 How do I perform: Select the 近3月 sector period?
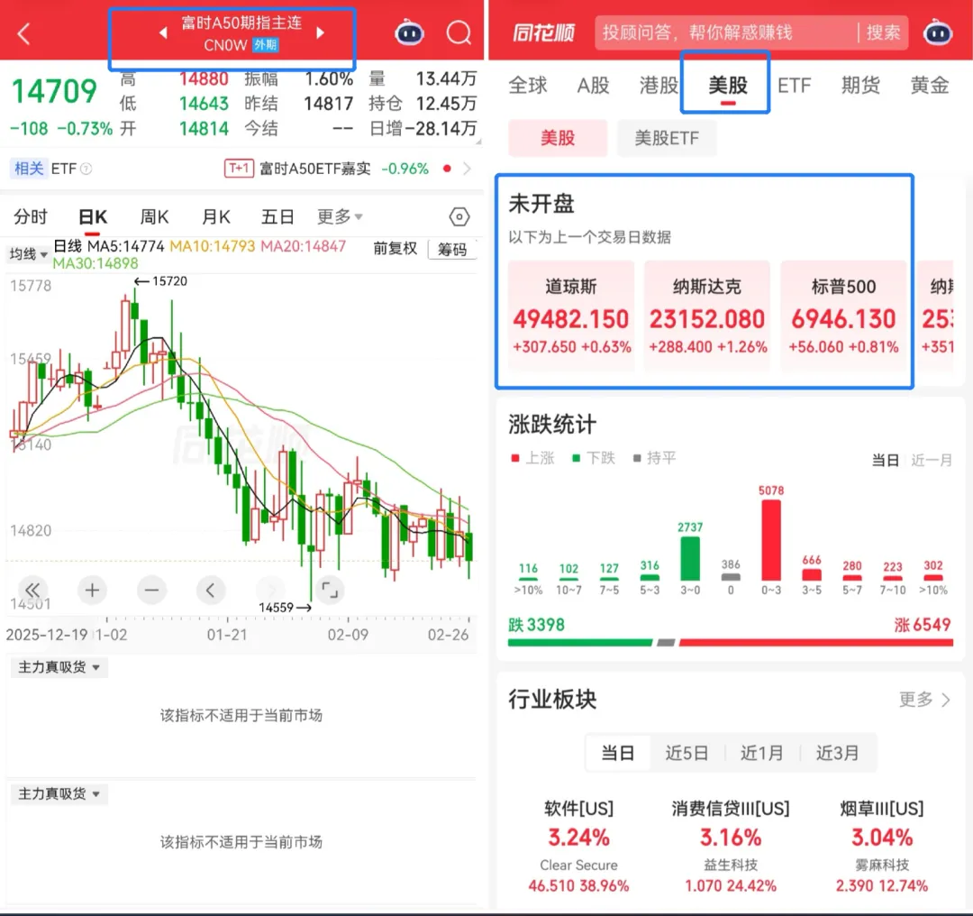pos(837,754)
